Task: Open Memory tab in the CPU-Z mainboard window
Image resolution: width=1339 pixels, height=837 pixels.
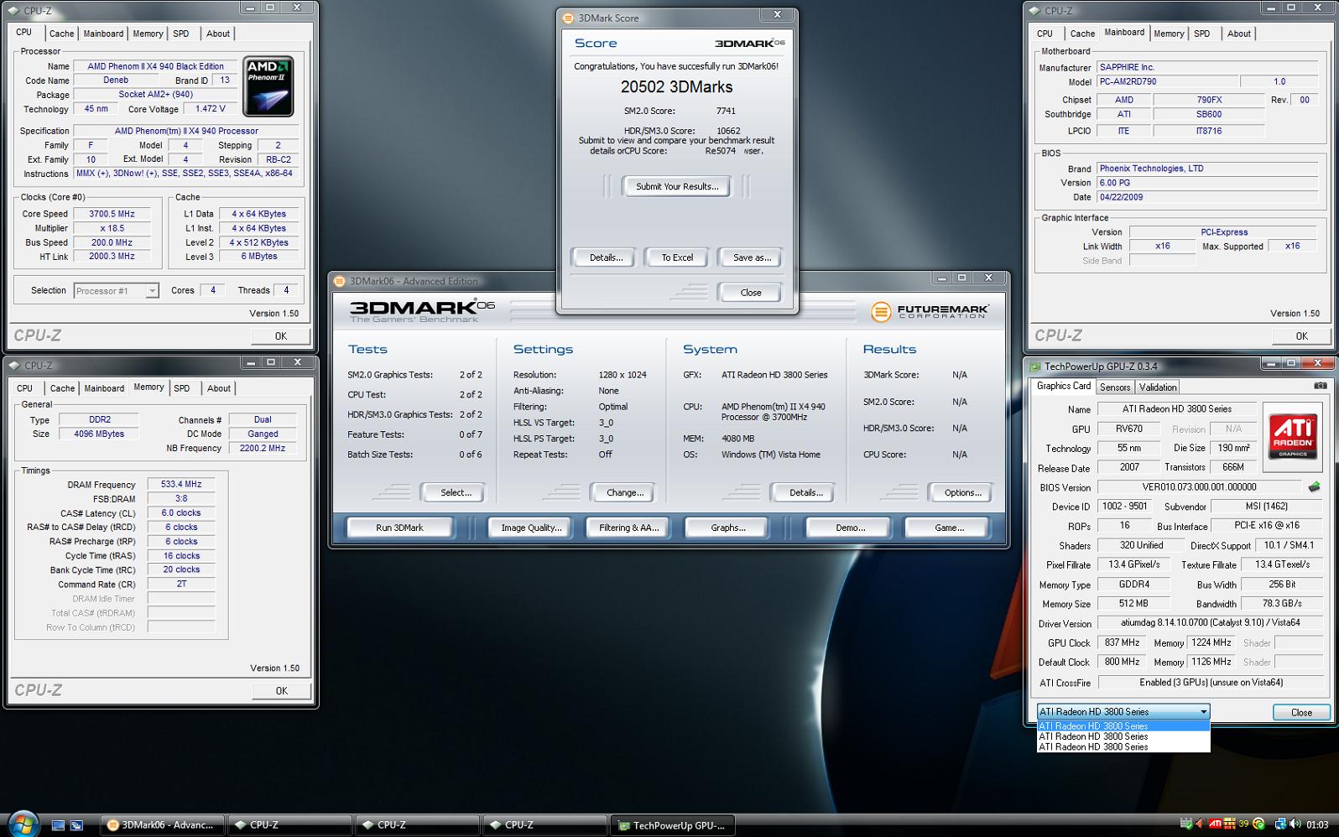Action: (x=1169, y=34)
